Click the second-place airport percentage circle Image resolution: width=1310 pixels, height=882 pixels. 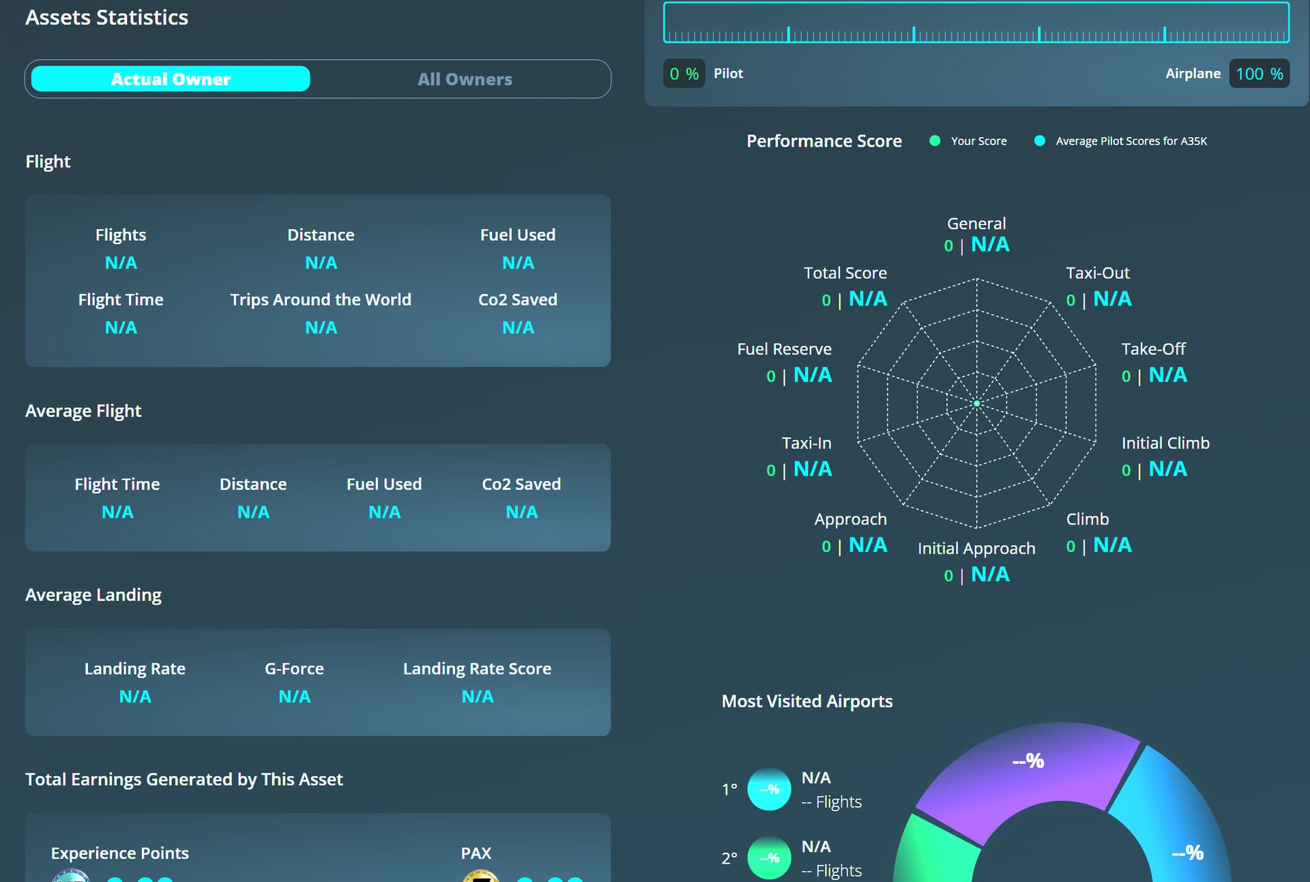click(769, 857)
